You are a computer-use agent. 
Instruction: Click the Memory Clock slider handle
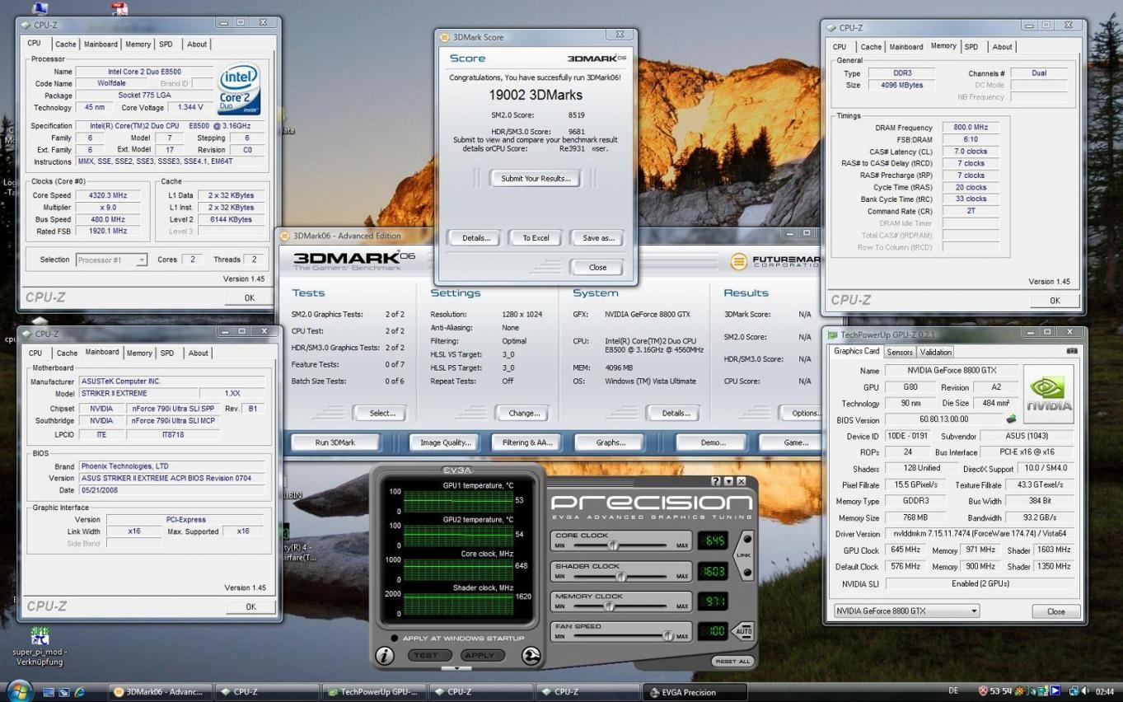coord(609,606)
